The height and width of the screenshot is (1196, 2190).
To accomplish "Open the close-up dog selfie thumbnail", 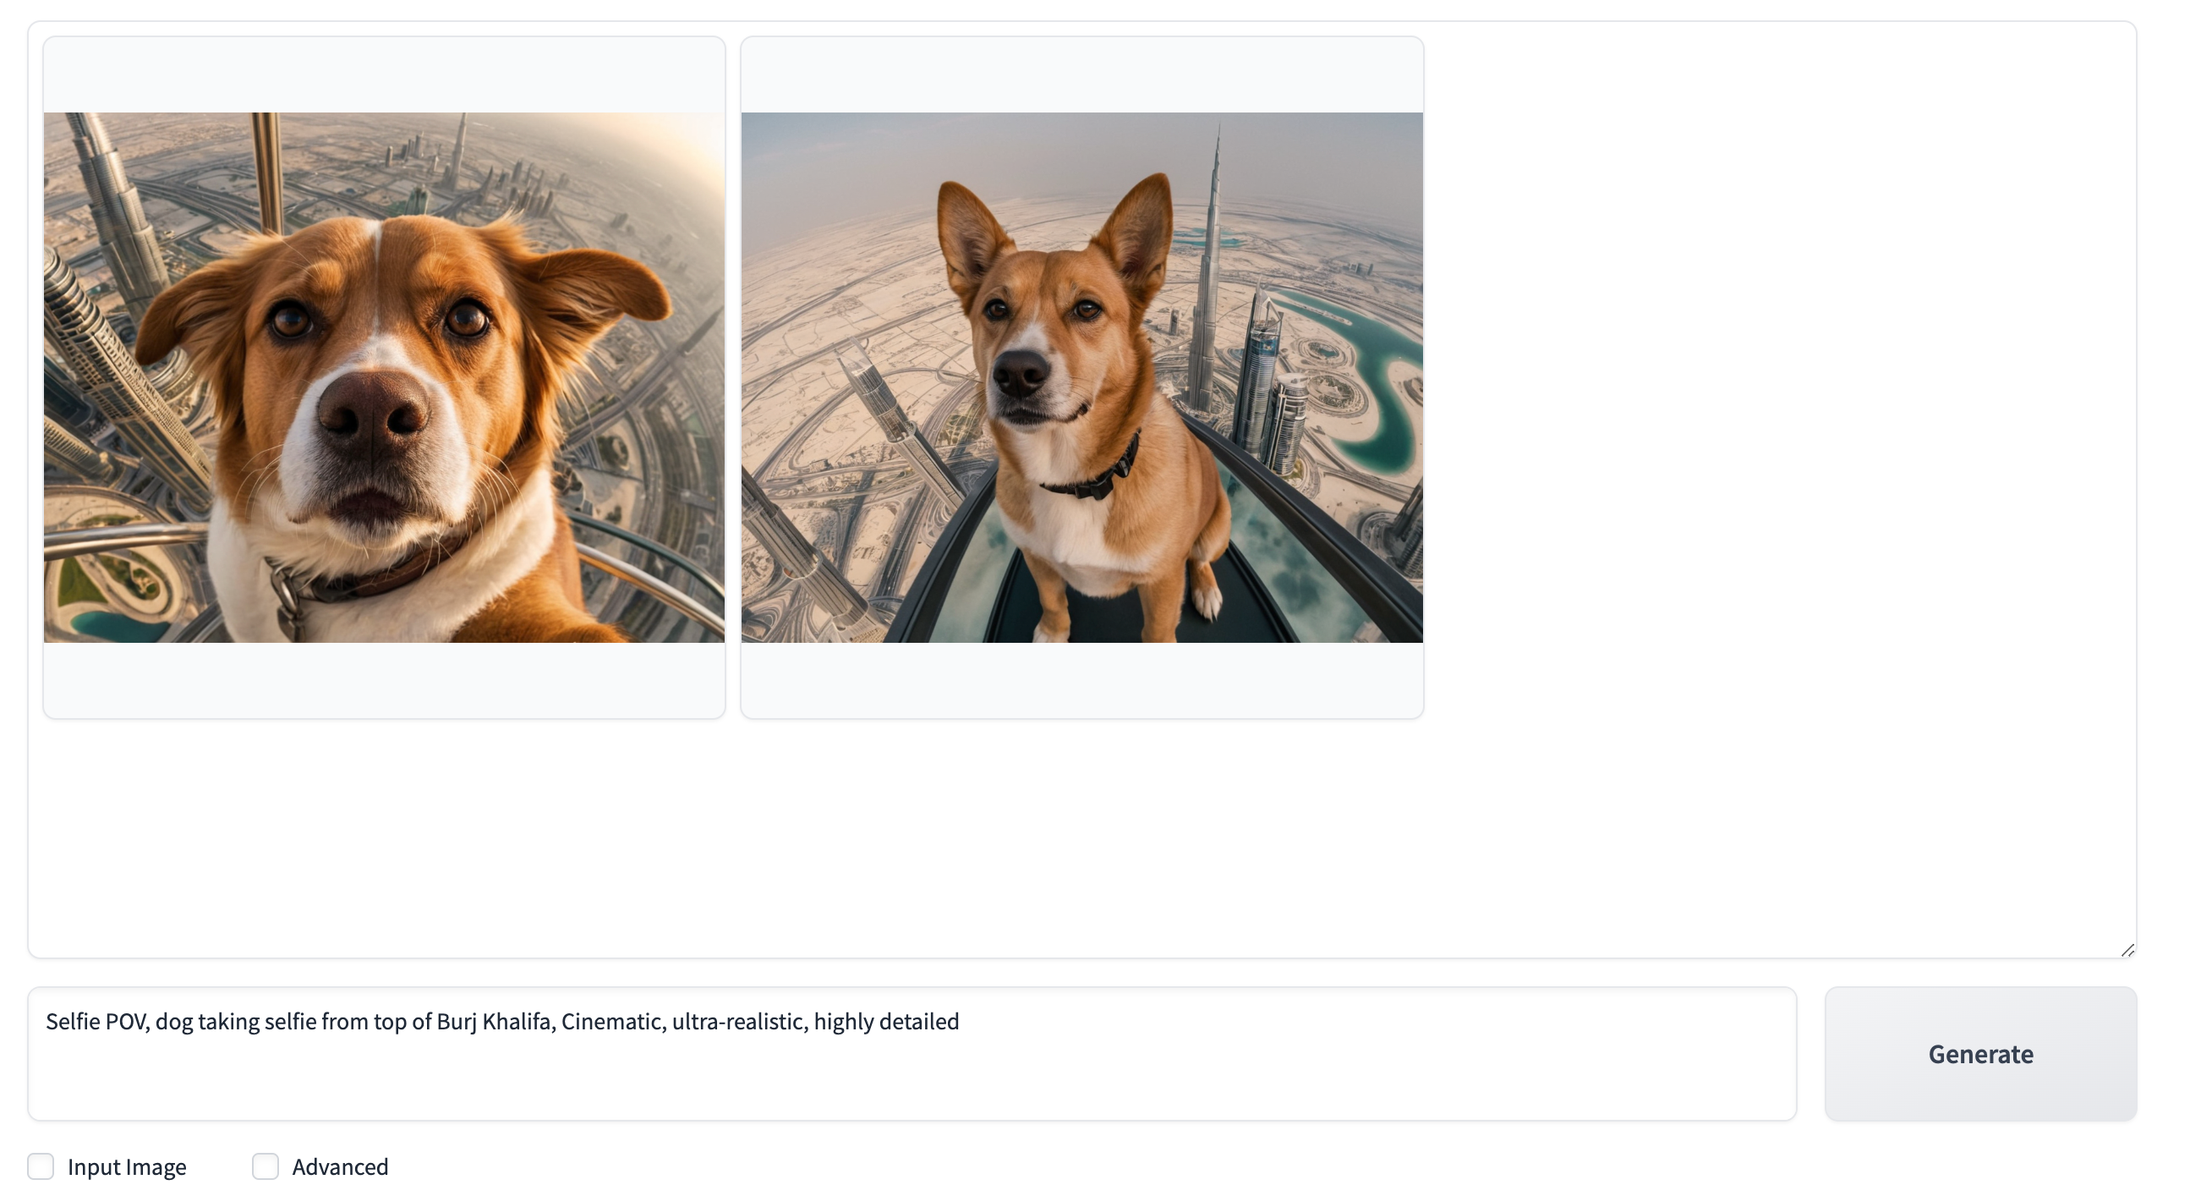I will [384, 377].
